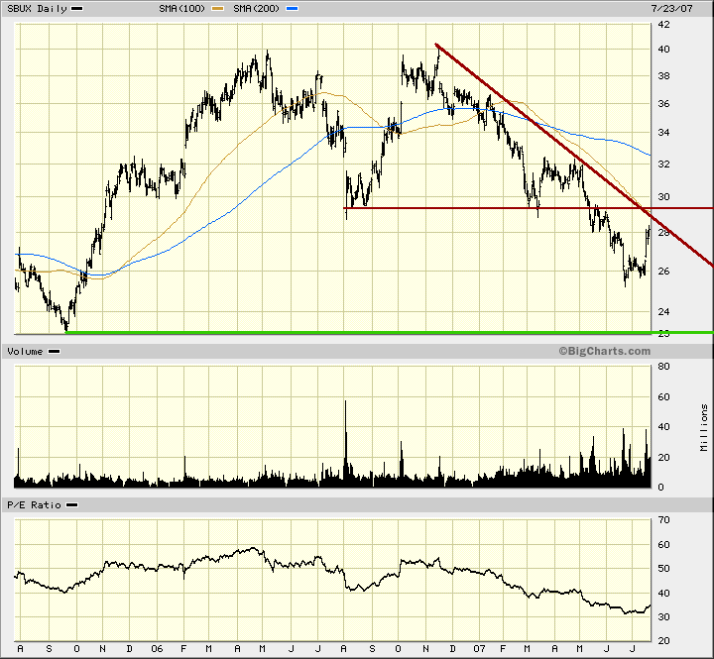The width and height of the screenshot is (714, 659).
Task: Click the 40 price axis label
Action: (x=663, y=50)
